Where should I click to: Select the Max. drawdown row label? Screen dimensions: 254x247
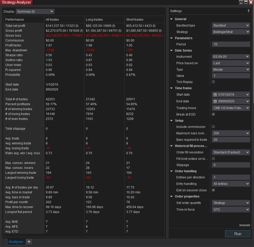click(x=16, y=50)
